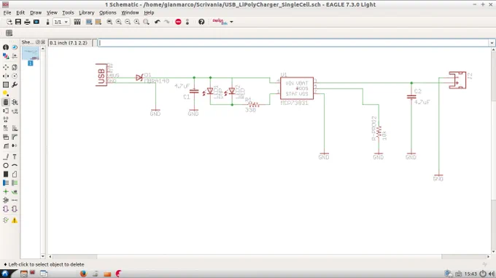Click the Use library icon
The width and height of the screenshot is (496, 278).
point(77,22)
